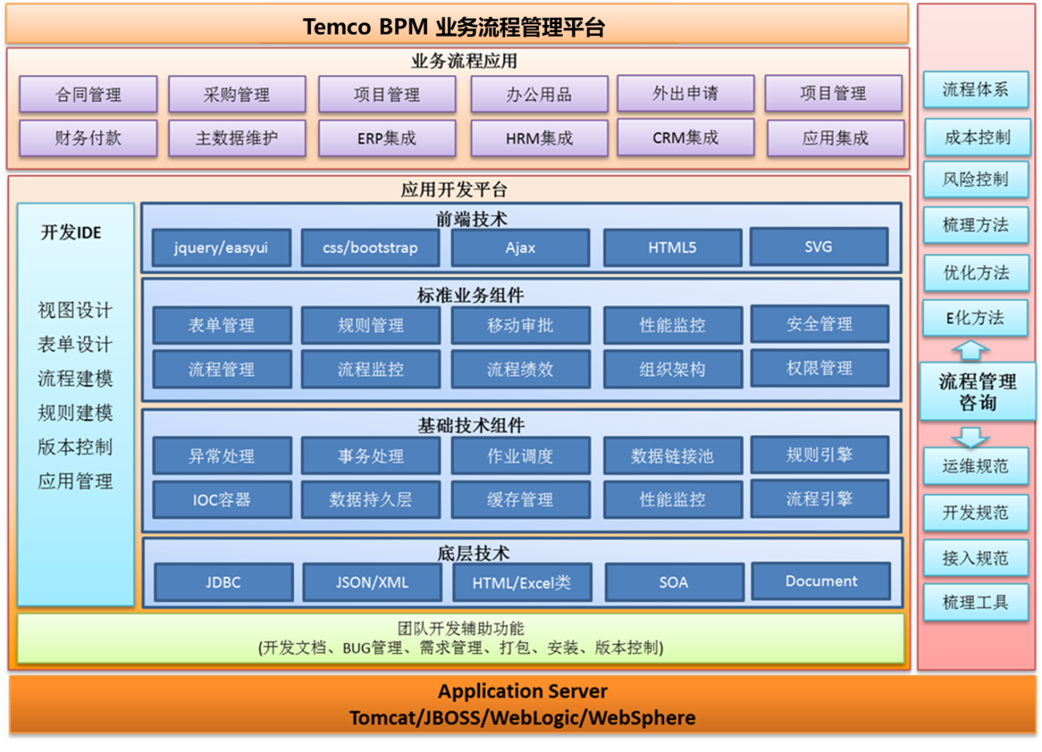Click the Temco BPM 业务流程管理平台 title banner

457,24
